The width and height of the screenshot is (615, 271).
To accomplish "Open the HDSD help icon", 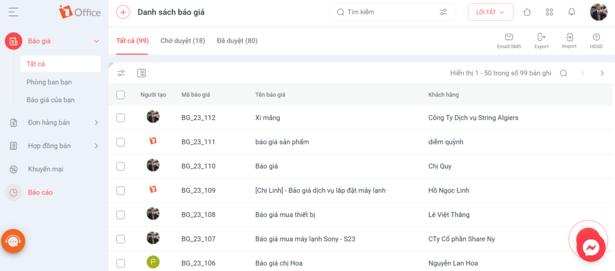I will coord(596,37).
